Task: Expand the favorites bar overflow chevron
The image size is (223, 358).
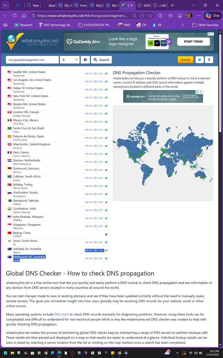Action: 183,25
